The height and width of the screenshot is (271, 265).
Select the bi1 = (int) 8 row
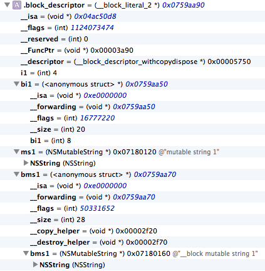pos(132,141)
